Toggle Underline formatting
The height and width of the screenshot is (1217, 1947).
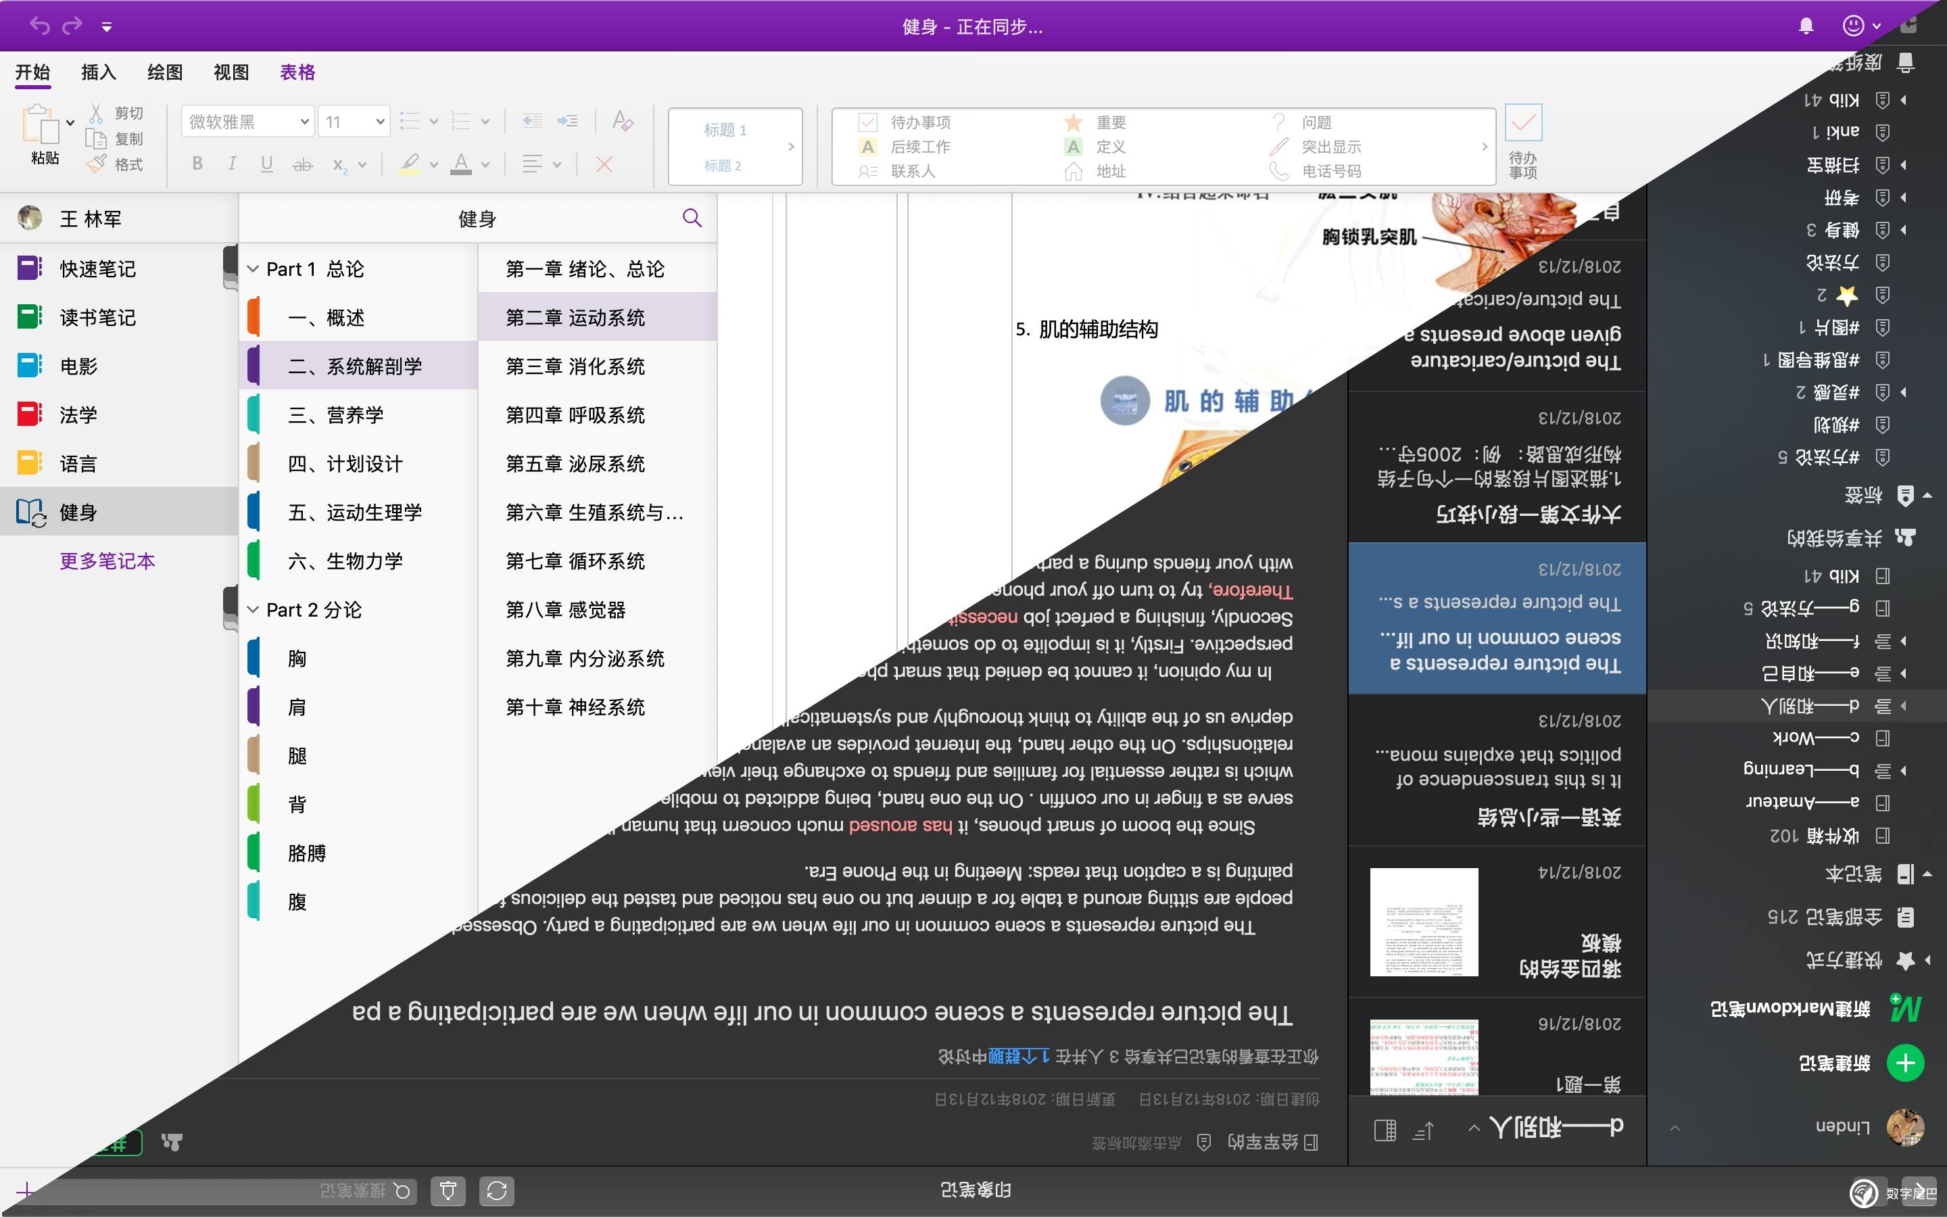(266, 164)
